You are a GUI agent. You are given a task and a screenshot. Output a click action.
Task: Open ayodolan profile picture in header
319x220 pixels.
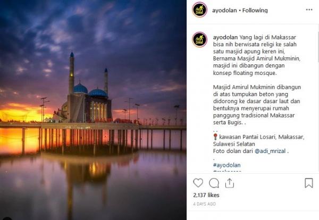tap(199, 10)
